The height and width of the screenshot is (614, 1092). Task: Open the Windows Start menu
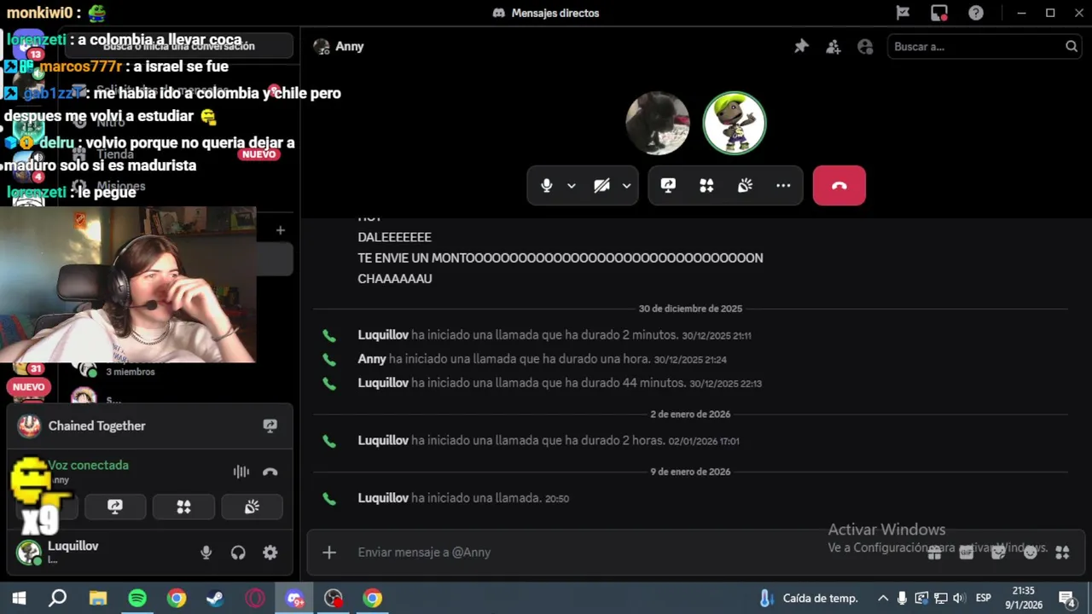(x=19, y=598)
